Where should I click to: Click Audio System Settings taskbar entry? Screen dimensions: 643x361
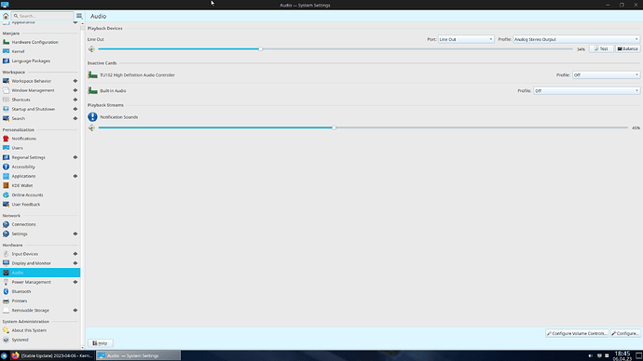pos(138,355)
